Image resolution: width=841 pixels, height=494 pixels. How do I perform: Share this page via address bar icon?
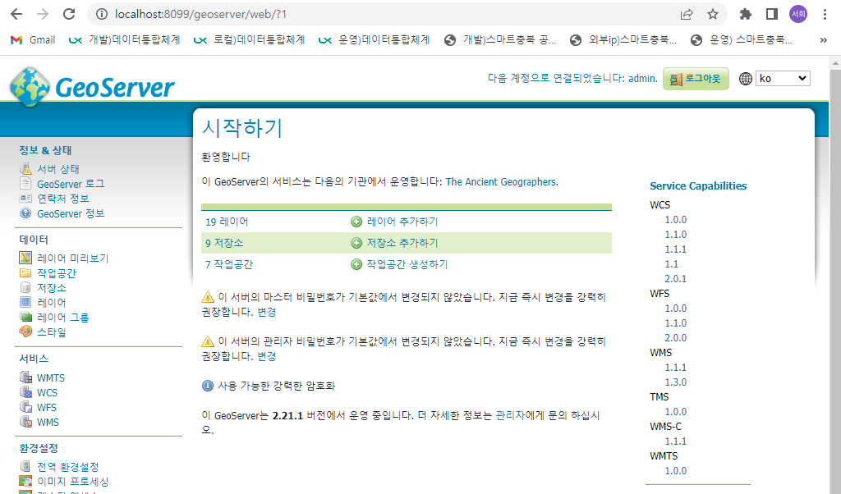point(687,14)
